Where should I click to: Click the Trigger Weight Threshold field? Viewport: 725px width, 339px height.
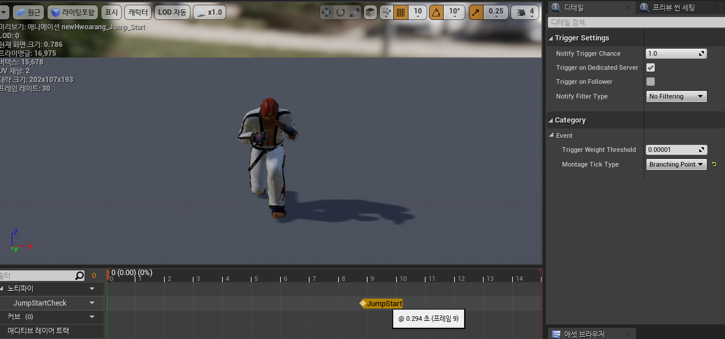(676, 150)
